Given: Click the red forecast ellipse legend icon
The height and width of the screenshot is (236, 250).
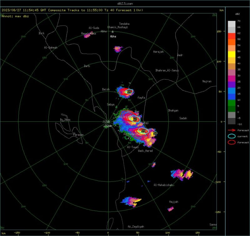Looking at the screenshot, I should click(232, 142).
